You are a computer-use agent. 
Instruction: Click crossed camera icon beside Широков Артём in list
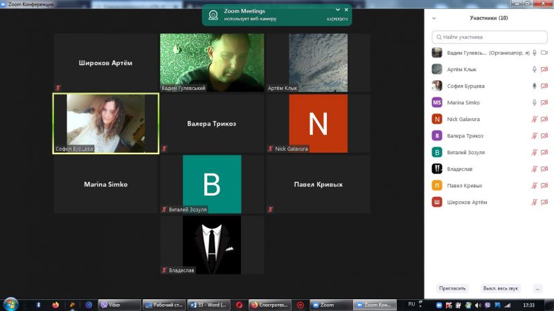click(544, 202)
